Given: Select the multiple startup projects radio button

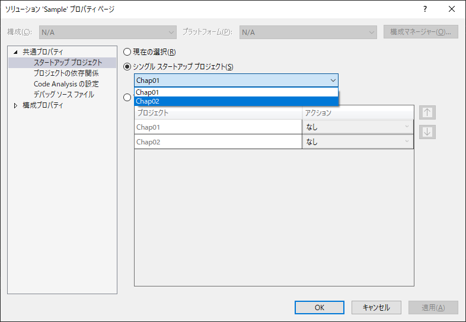Looking at the screenshot, I should (x=127, y=98).
